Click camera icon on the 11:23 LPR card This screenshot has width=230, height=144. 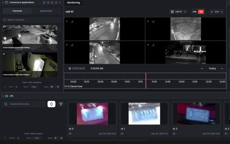tap(70, 134)
